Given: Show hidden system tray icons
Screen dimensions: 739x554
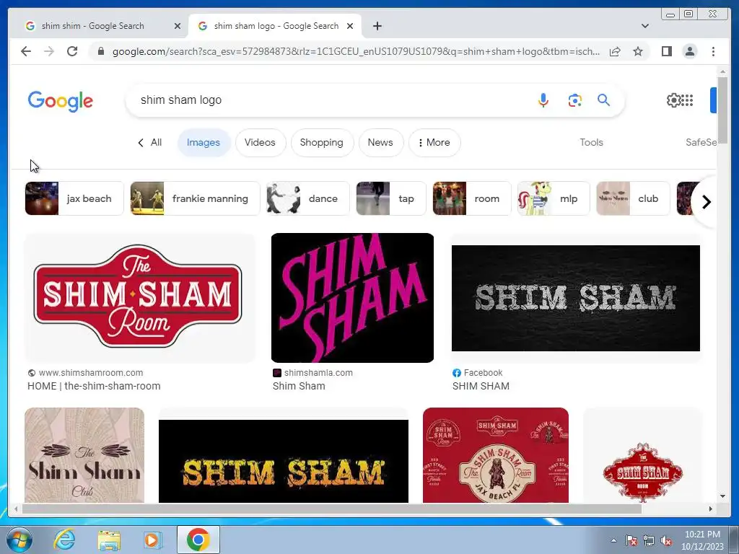Looking at the screenshot, I should (613, 540).
